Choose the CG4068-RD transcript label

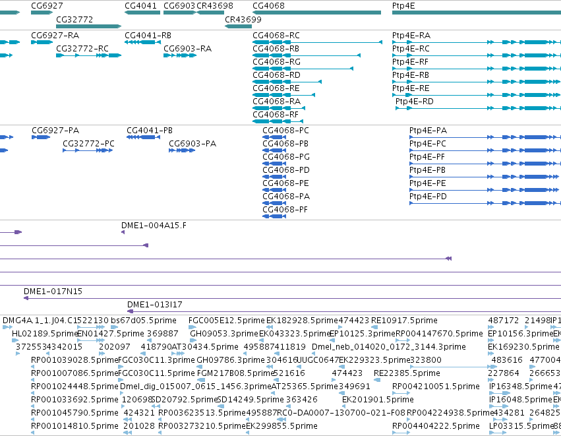[277, 75]
